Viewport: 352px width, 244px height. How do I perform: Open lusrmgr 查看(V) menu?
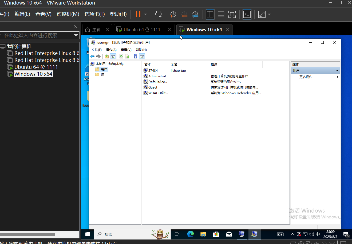point(126,50)
